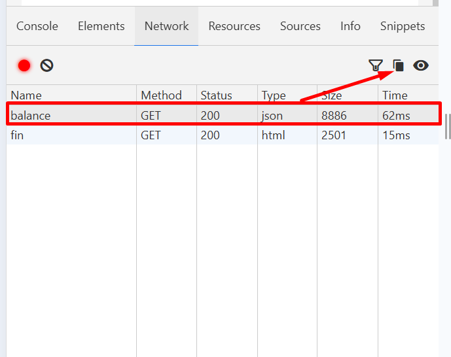This screenshot has height=357, width=451.
Task: Switch to the Console tab
Action: [x=37, y=26]
